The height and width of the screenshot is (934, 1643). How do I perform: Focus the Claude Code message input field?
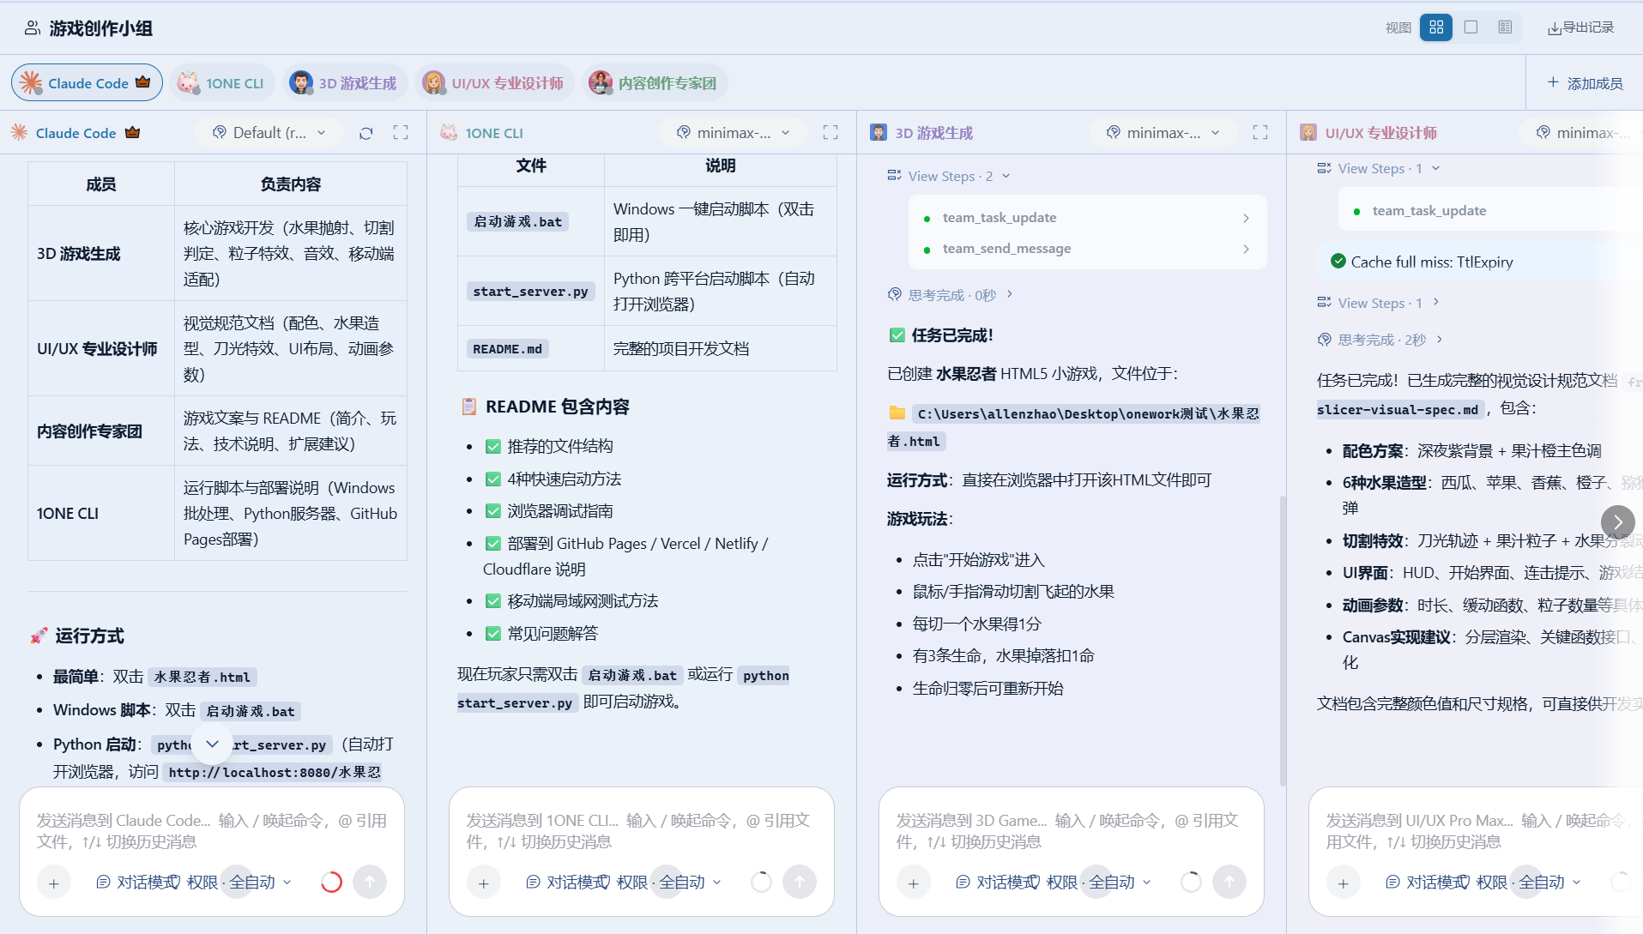212,831
